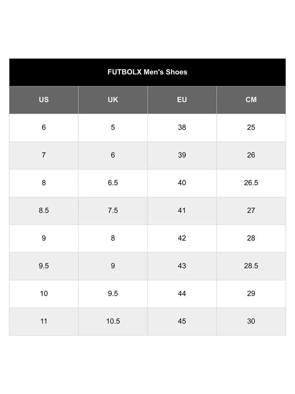Click EU size 42 cell

click(182, 238)
